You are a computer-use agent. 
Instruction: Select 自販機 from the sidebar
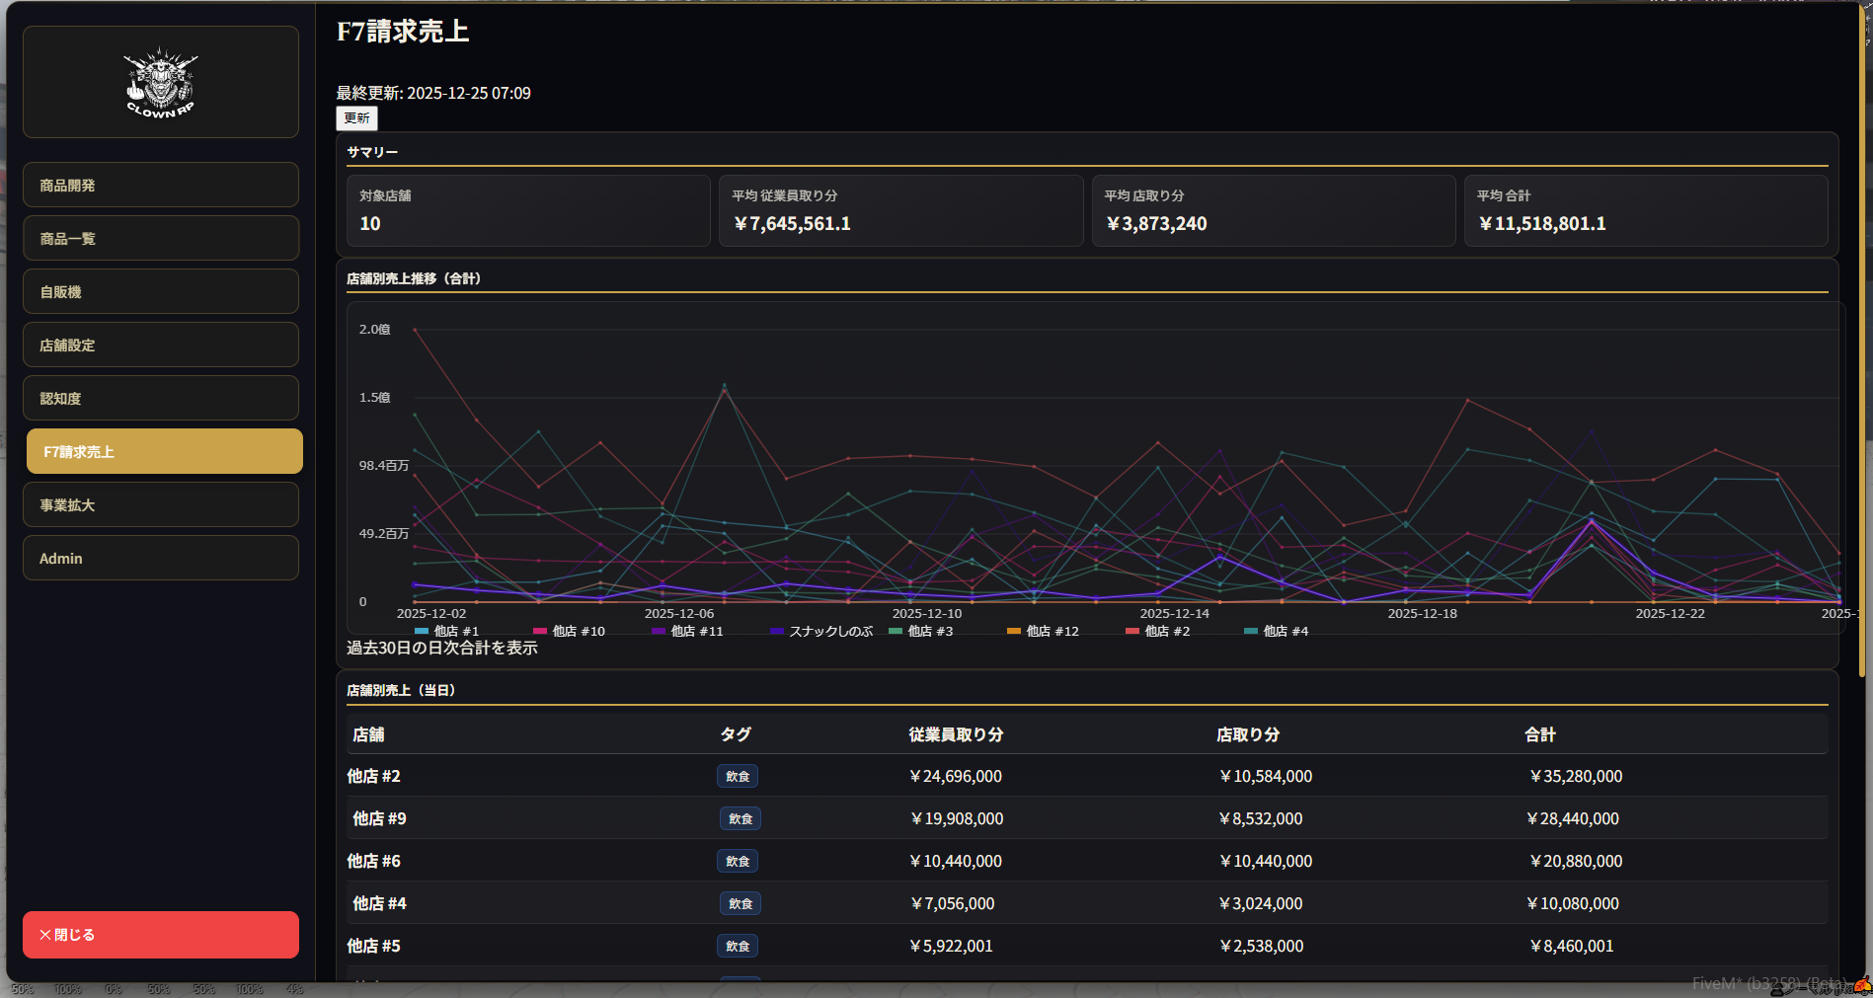tap(161, 292)
